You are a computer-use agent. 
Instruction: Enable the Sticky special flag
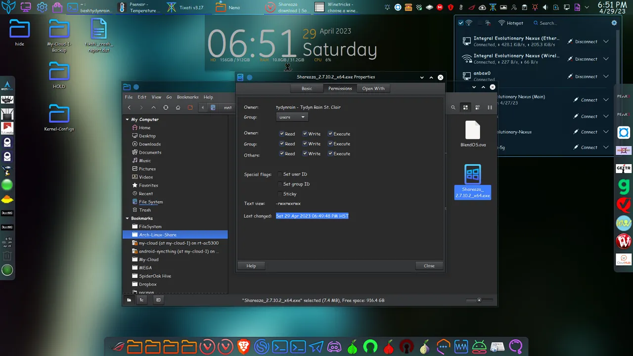point(280,194)
